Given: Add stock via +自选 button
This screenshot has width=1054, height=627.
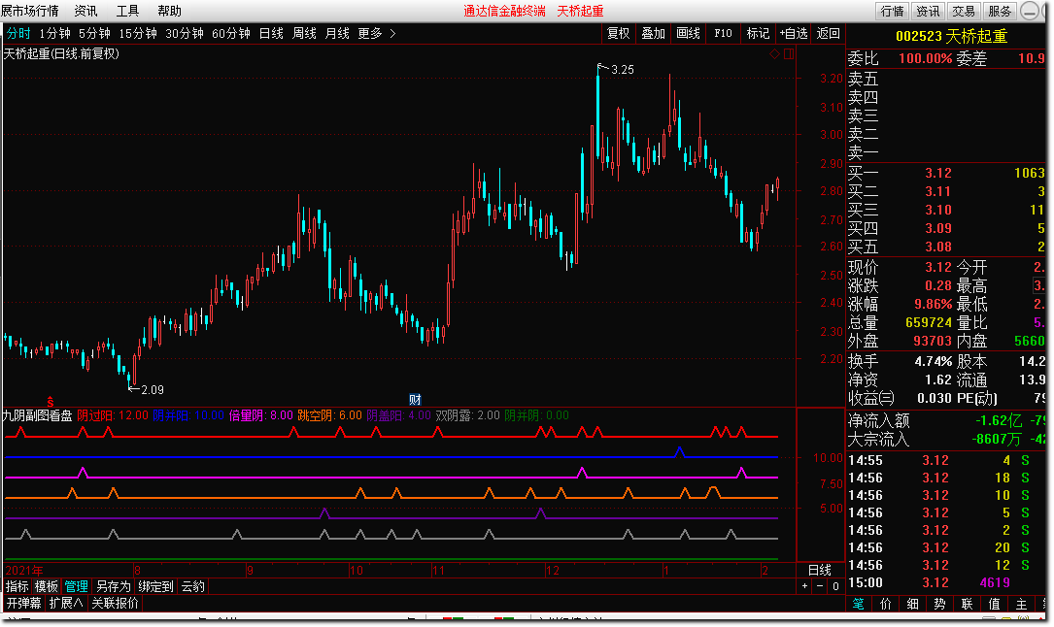Looking at the screenshot, I should click(x=794, y=33).
